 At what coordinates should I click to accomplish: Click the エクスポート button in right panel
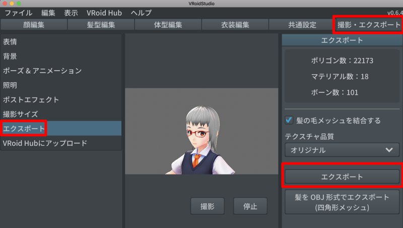pos(342,177)
